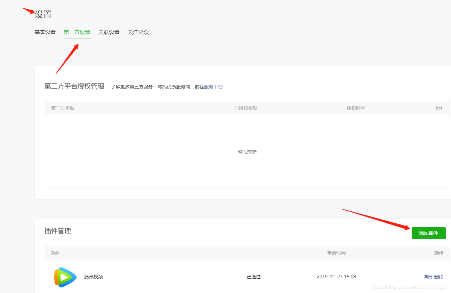This screenshot has height=293, width=451.
Task: Click the 操作 header in plugin table
Action: point(439,253)
